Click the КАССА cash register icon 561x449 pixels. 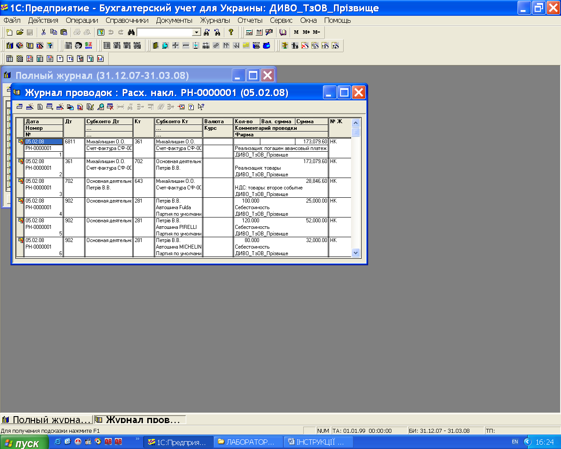256,45
